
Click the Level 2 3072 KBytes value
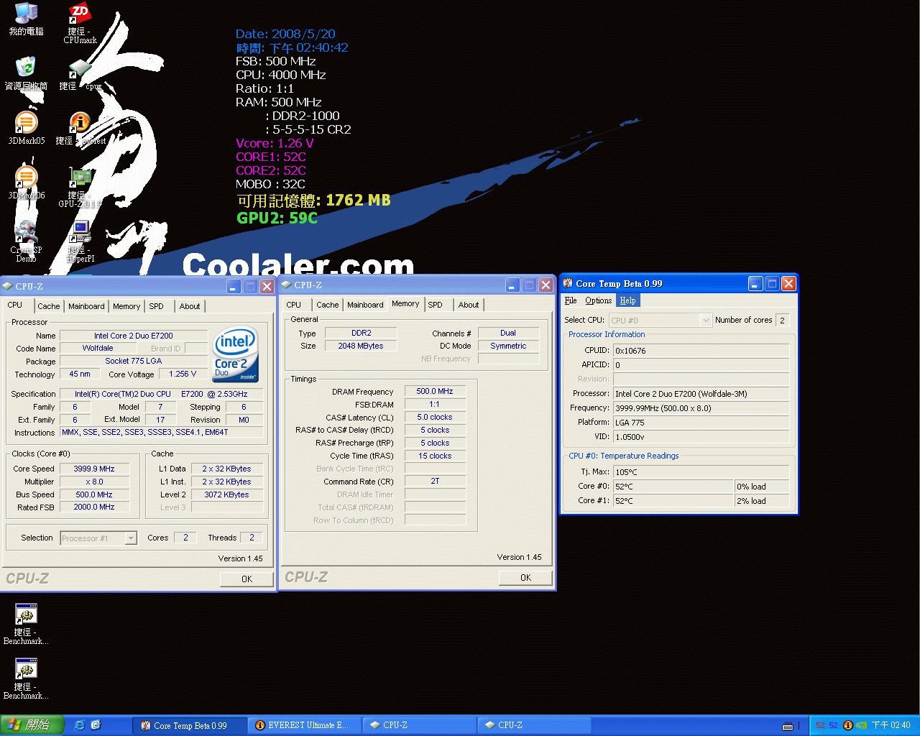click(226, 494)
